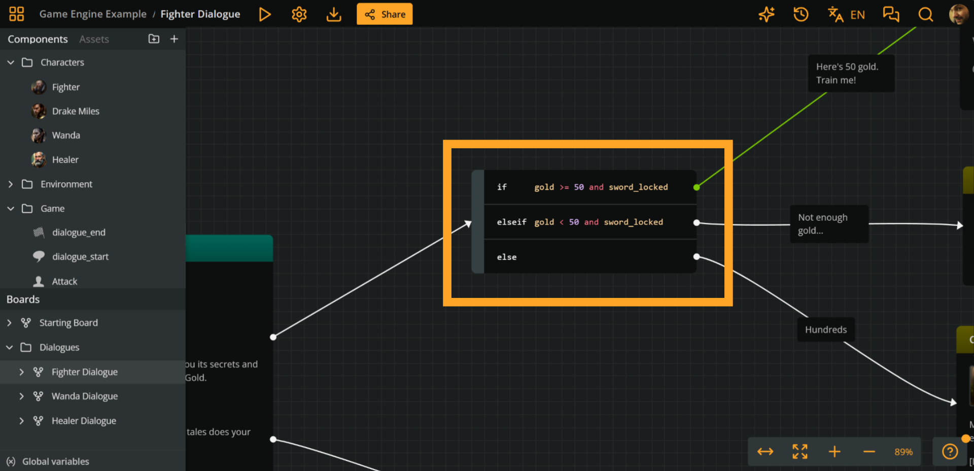Click the new folder icon in Components
Image resolution: width=974 pixels, height=471 pixels.
tap(154, 39)
